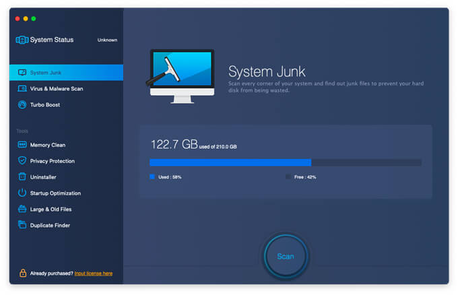The image size is (458, 295).
Task: Click the yellow minimize window button
Action: (x=26, y=19)
